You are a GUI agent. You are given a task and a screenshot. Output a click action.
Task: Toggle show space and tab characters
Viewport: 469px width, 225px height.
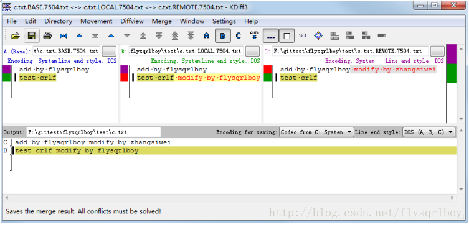pyautogui.click(x=271, y=36)
